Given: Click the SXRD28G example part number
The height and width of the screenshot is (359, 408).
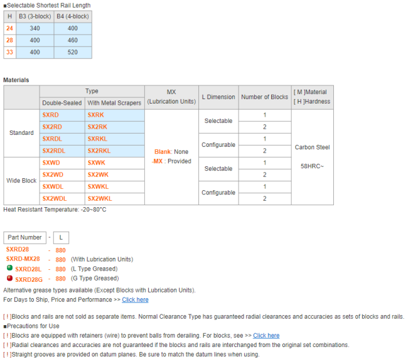Looking at the screenshot, I should (28, 279).
